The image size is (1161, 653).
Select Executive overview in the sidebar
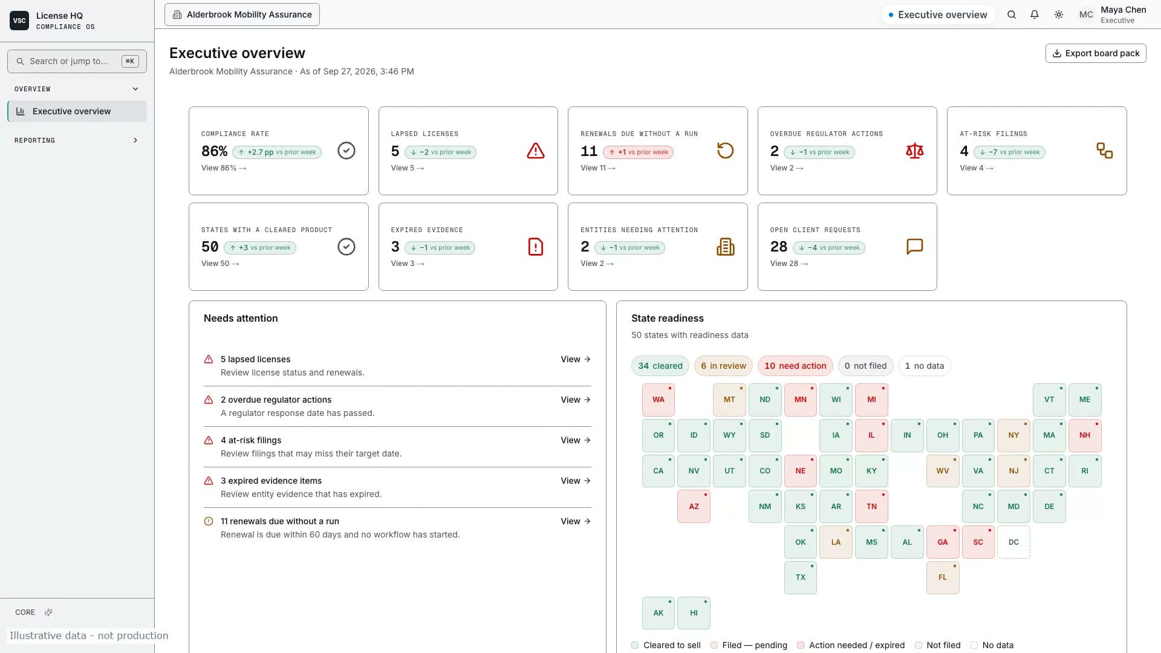(x=77, y=111)
